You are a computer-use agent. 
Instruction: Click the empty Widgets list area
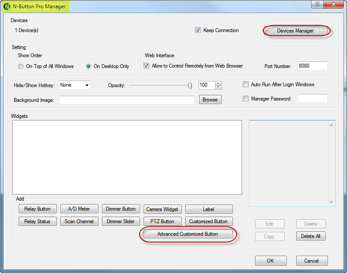tap(127, 157)
